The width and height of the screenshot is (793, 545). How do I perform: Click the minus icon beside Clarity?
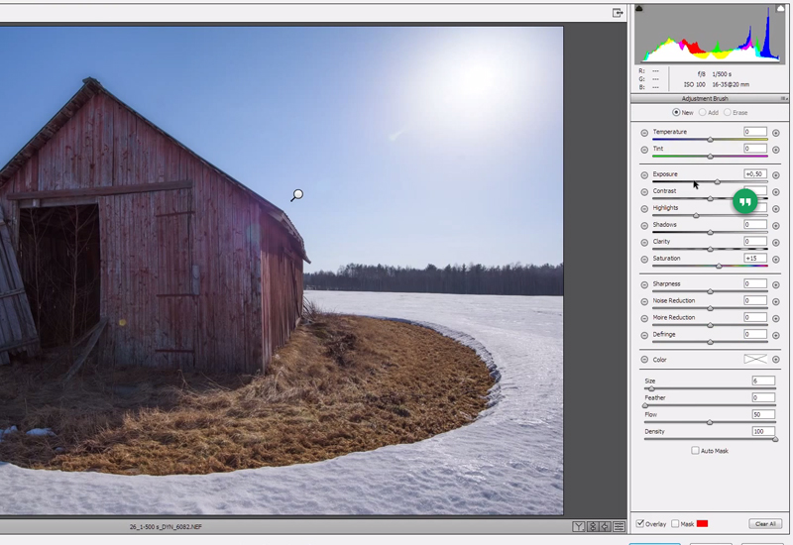click(644, 243)
